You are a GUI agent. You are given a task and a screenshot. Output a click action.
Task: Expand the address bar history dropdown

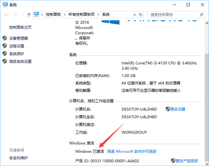coord(135,14)
